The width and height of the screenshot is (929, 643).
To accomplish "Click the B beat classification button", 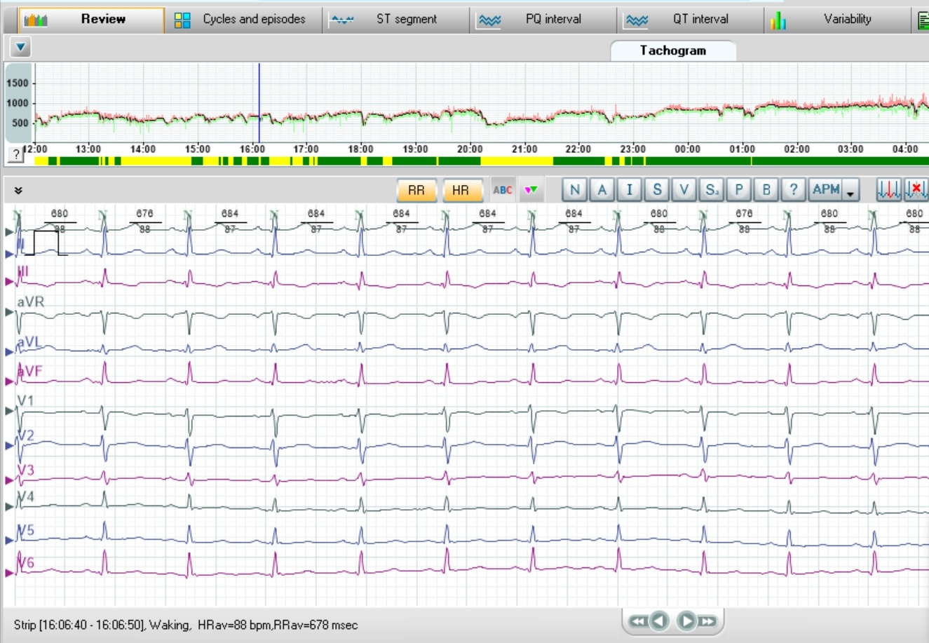I will point(766,189).
